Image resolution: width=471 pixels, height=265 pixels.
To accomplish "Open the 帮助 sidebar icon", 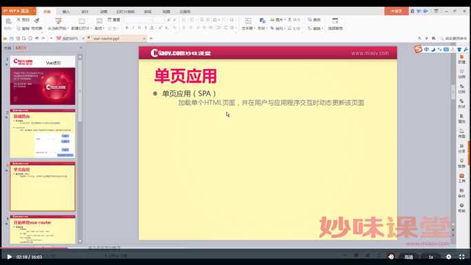I will click(x=461, y=208).
